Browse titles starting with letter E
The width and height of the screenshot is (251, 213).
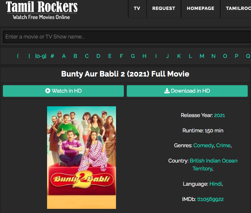click(110, 56)
